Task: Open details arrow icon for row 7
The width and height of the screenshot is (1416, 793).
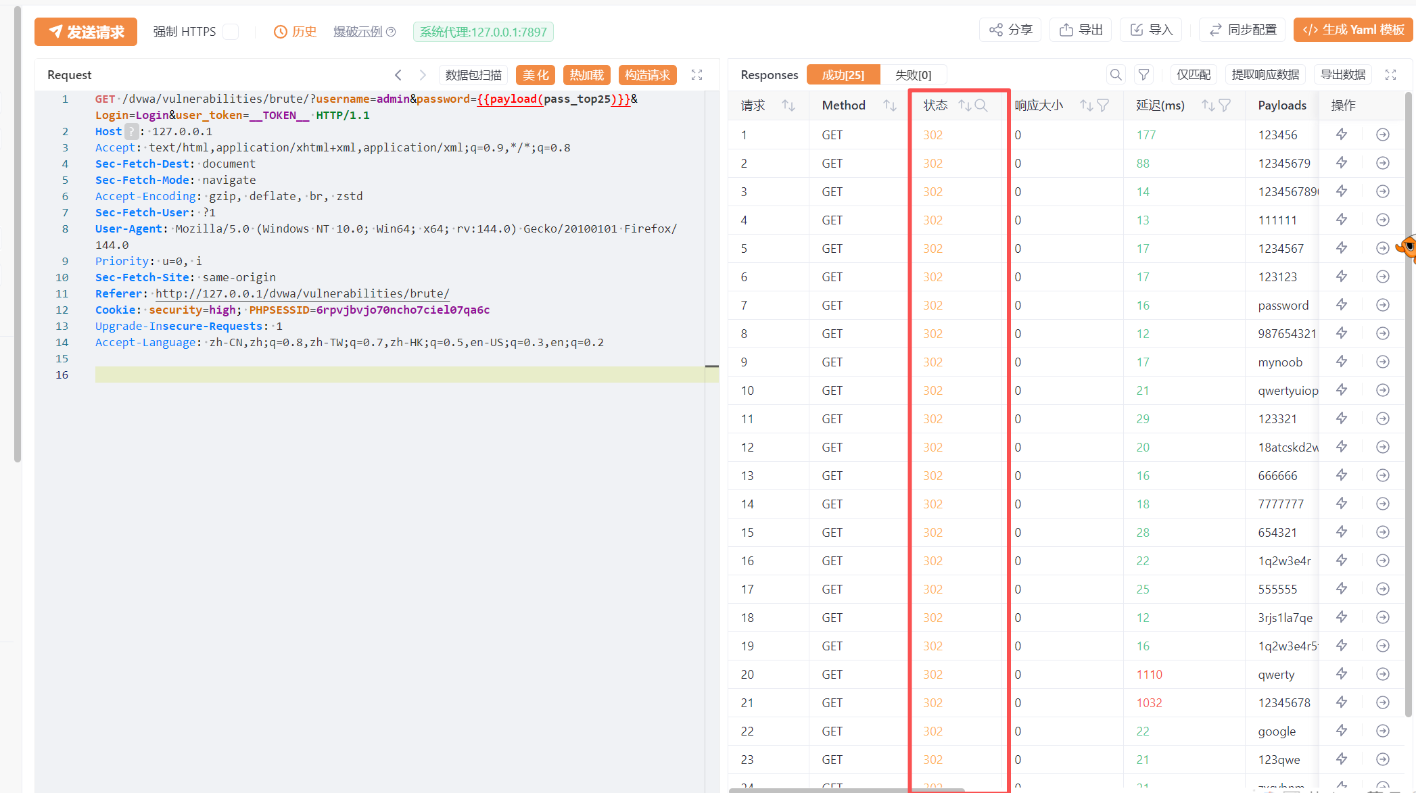Action: 1383,305
